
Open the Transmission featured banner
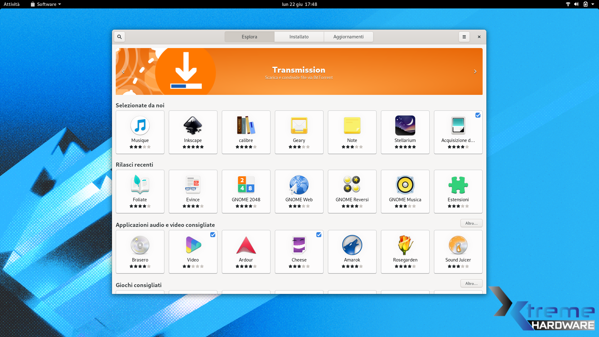[x=299, y=72]
